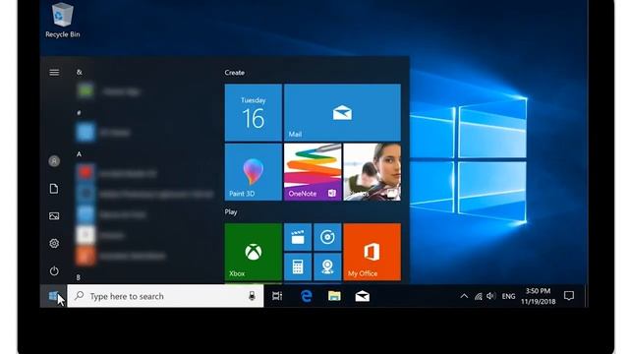Screen dimensions: 629x354
Task: Open the Mail tile
Action: click(x=342, y=112)
